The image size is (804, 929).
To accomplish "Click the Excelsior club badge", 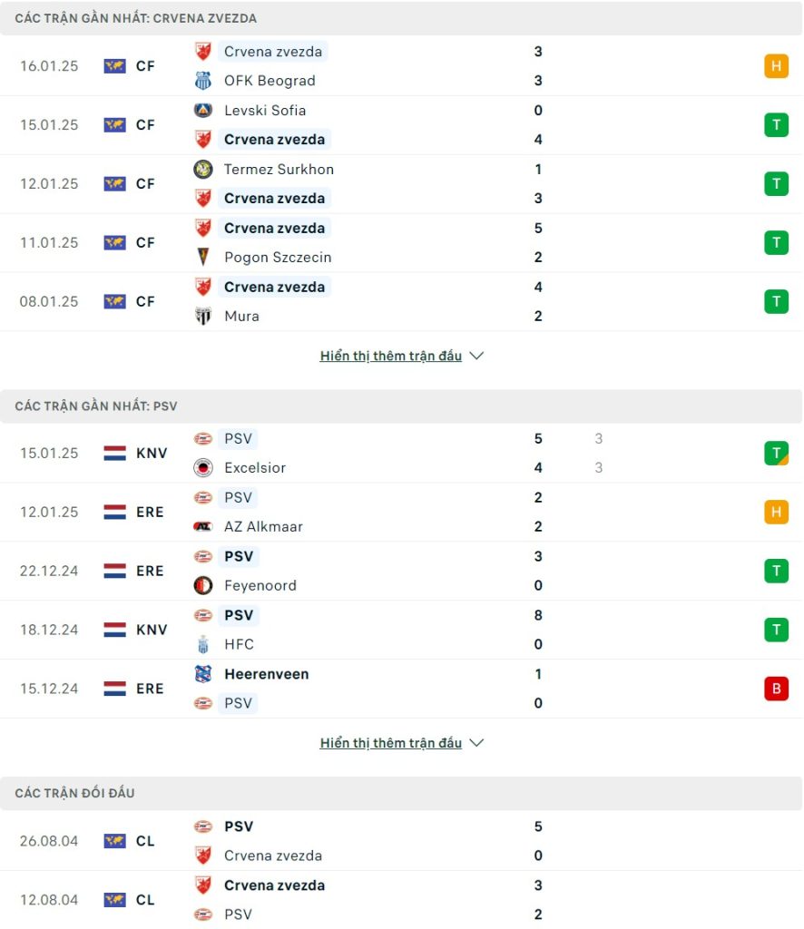I will [203, 468].
